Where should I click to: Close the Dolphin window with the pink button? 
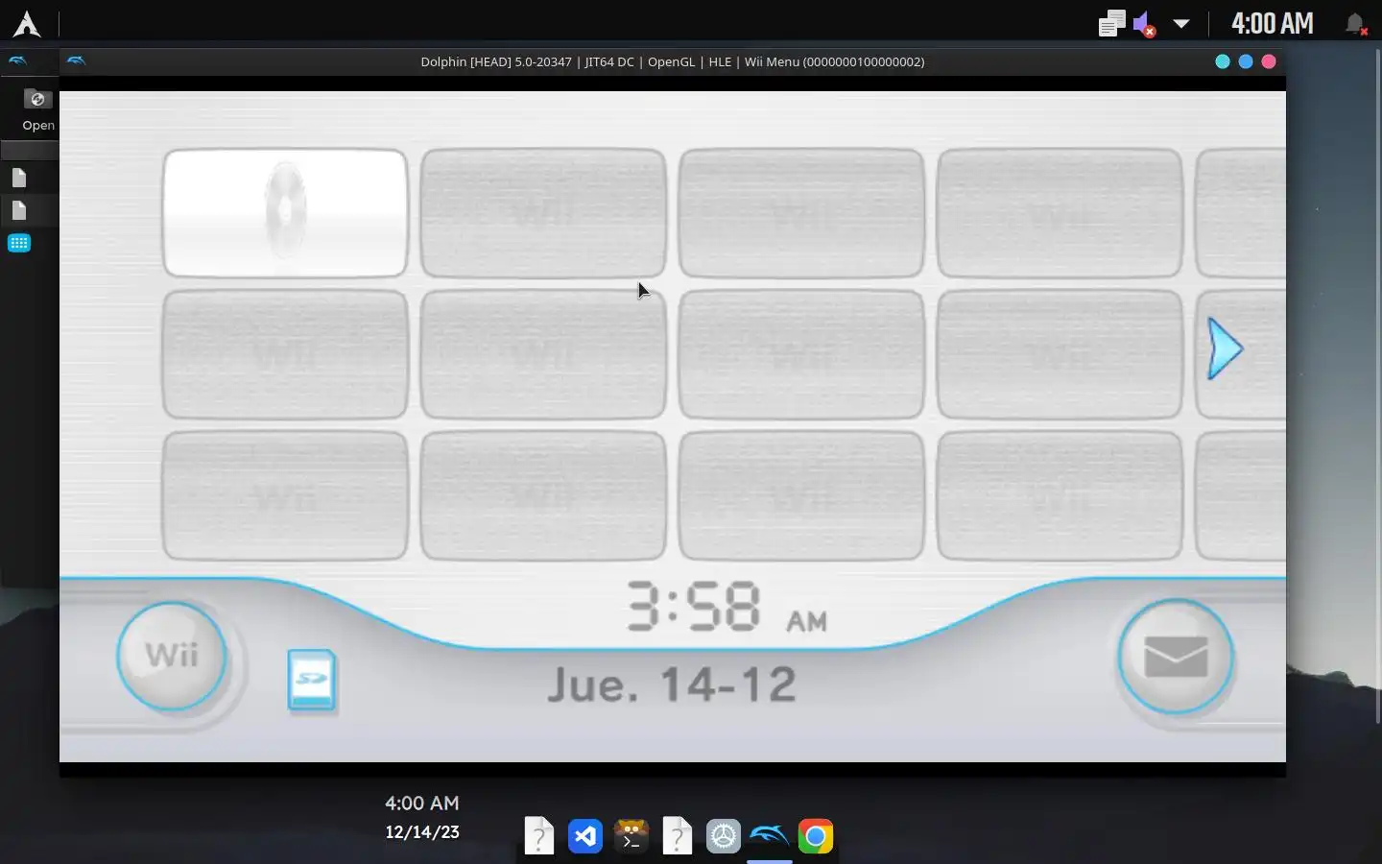1269,61
